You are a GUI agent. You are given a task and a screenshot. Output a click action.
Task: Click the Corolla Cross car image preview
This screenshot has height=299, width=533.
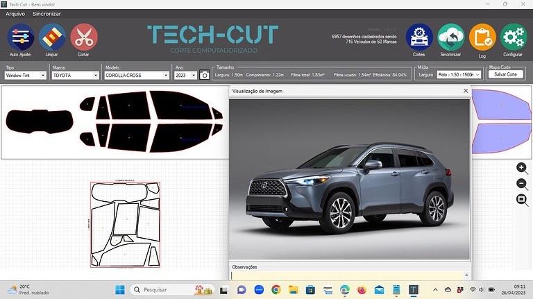[x=349, y=179]
